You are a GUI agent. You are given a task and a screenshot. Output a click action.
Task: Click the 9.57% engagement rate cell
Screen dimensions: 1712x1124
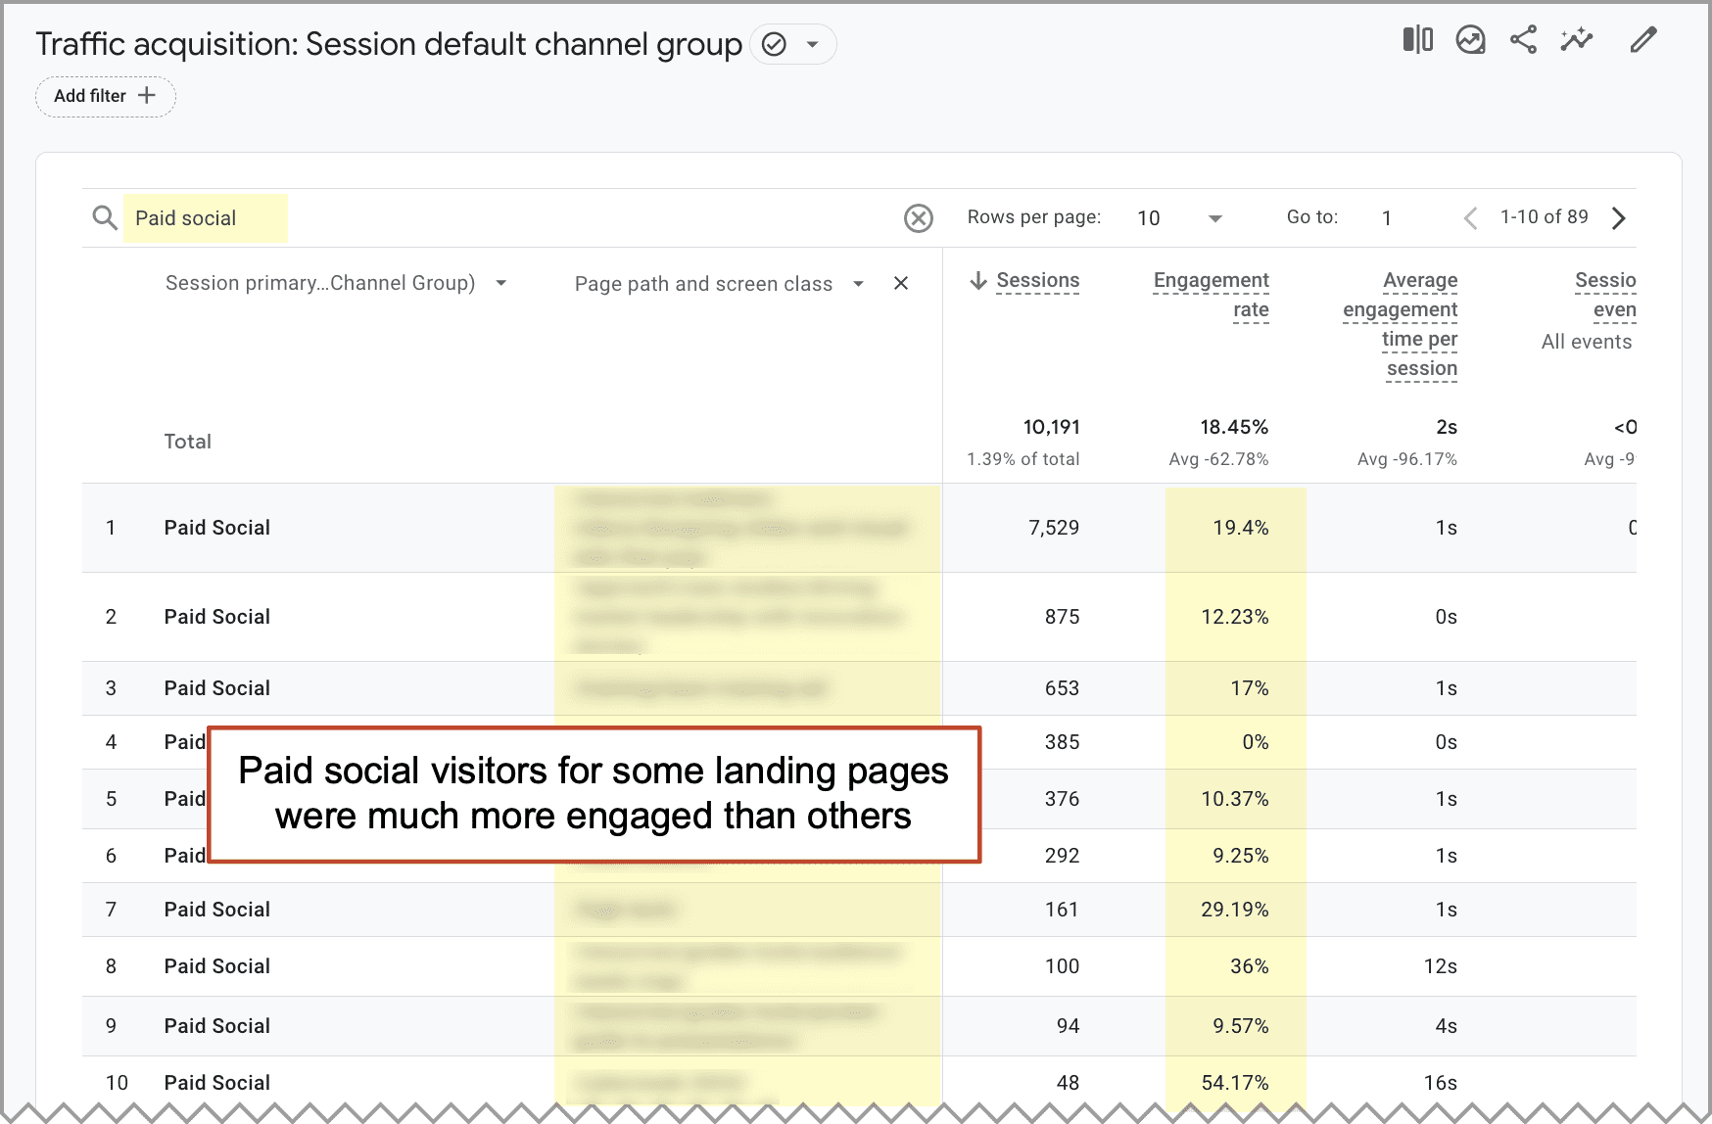(x=1241, y=1026)
